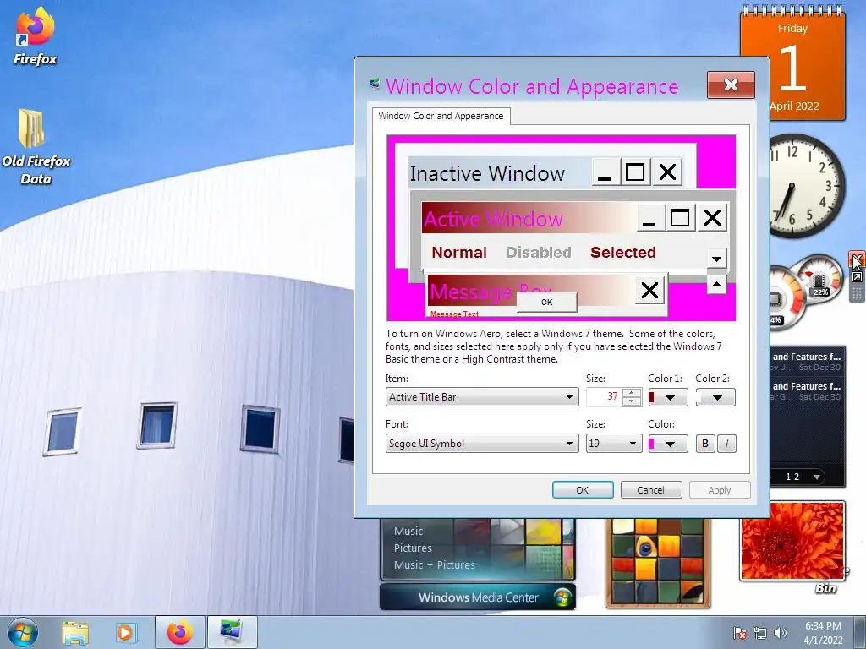The height and width of the screenshot is (649, 866).
Task: Confirm with the dialog OK button
Action: point(583,490)
